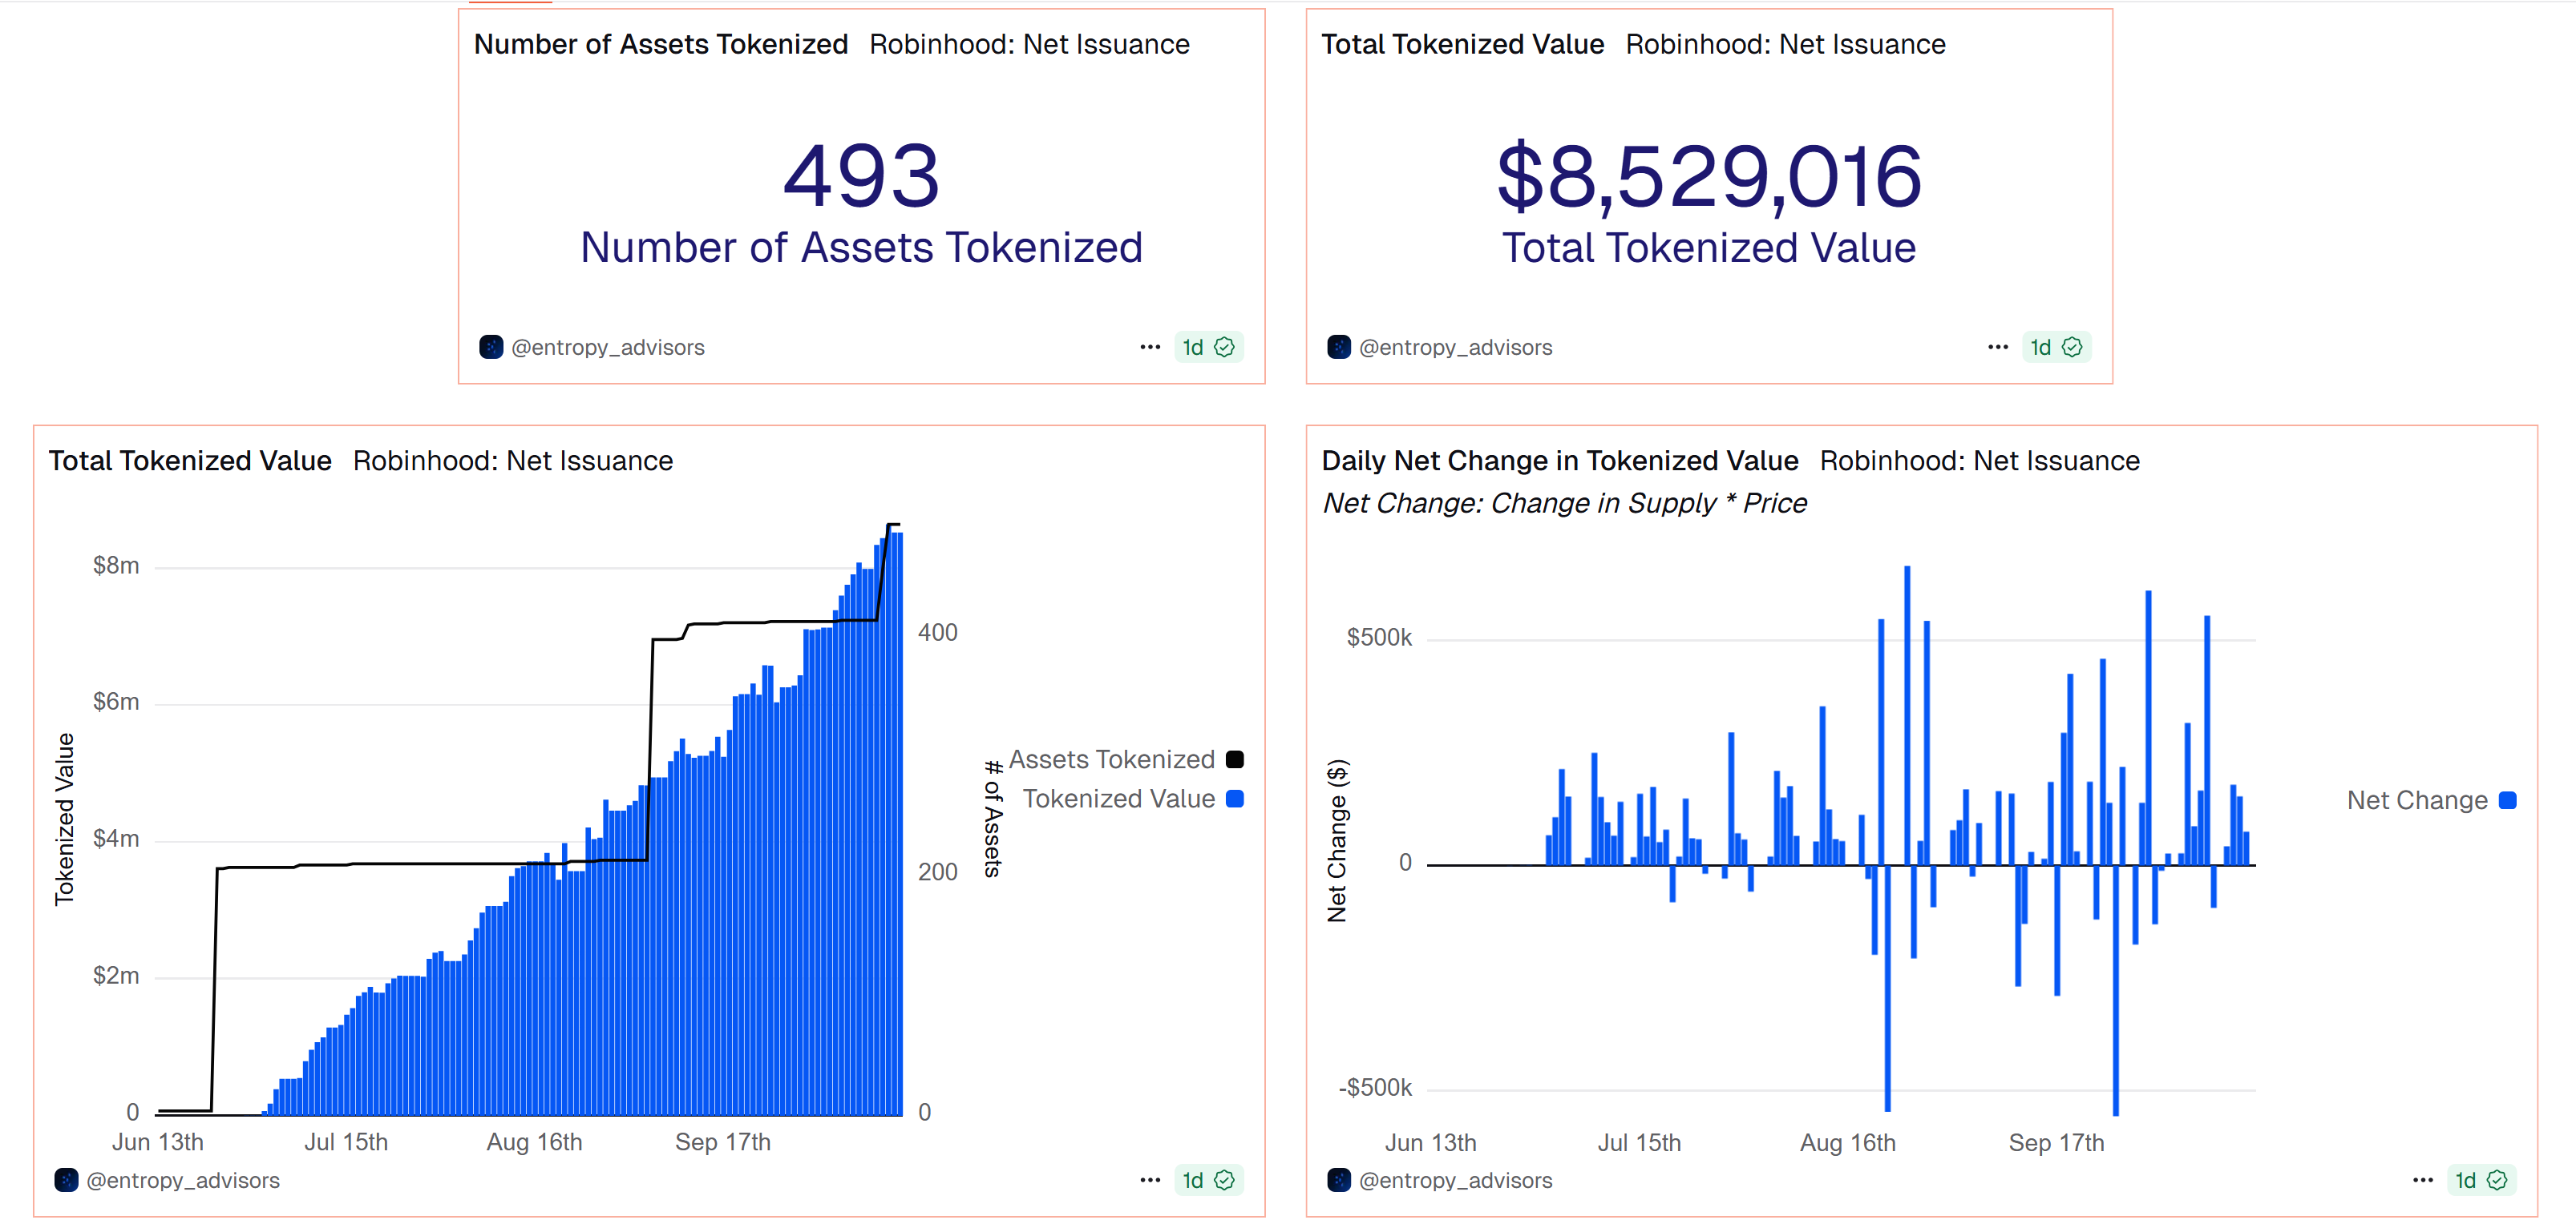Image resolution: width=2576 pixels, height=1228 pixels.
Task: Click the verified checkmark on the bottom-left chart card
Action: [x=1226, y=1180]
